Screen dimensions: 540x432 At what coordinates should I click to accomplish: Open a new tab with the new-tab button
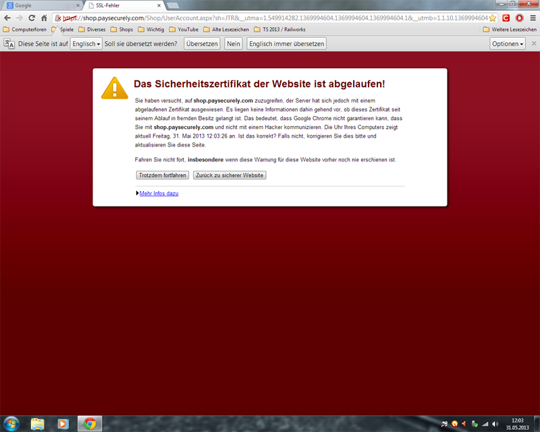pos(173,5)
